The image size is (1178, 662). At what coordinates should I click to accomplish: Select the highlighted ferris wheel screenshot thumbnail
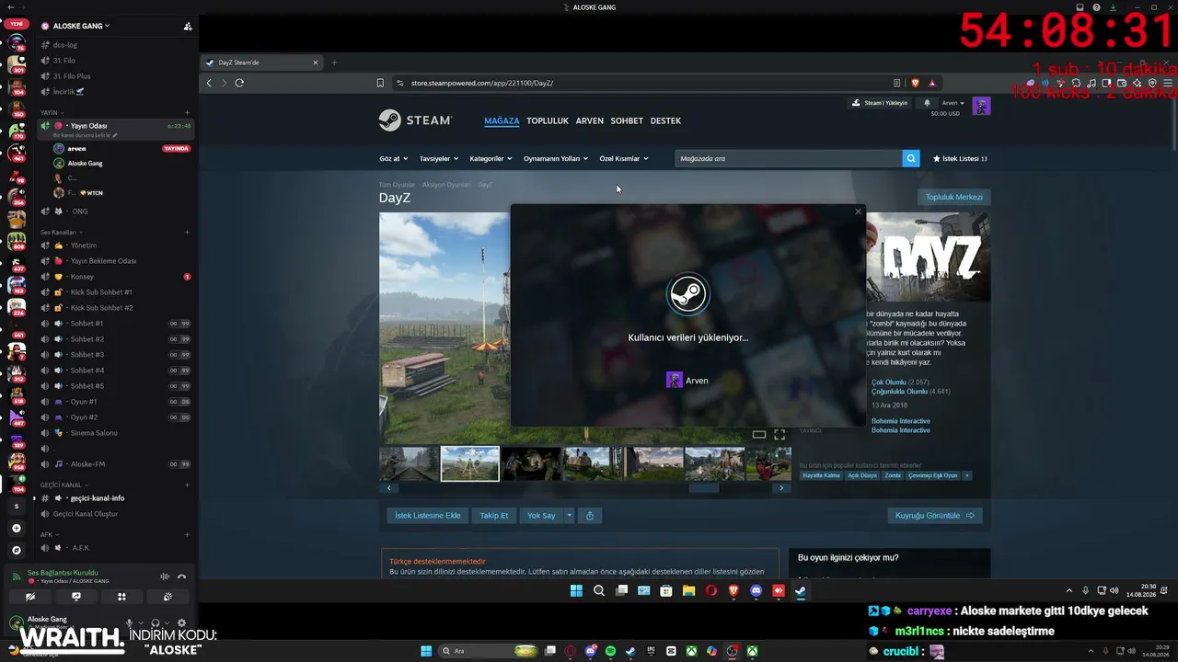pos(470,463)
